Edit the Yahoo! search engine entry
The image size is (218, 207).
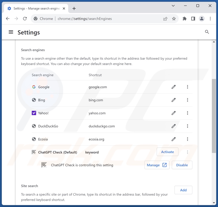click(174, 113)
